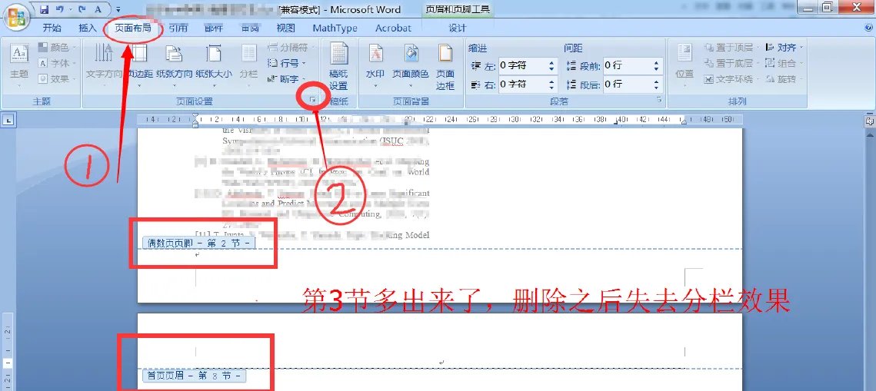Open the 页面布局 ribbon tab
This screenshot has height=391, width=876.
pos(133,28)
